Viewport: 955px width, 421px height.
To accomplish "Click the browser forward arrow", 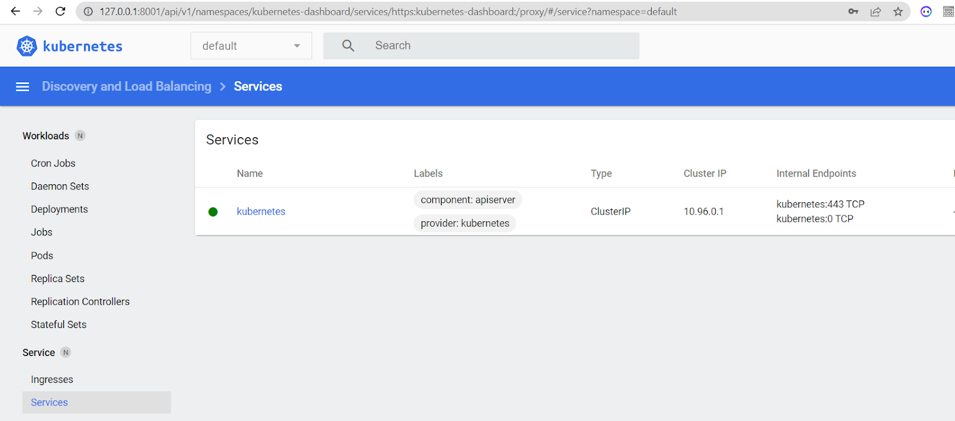I will pyautogui.click(x=38, y=11).
